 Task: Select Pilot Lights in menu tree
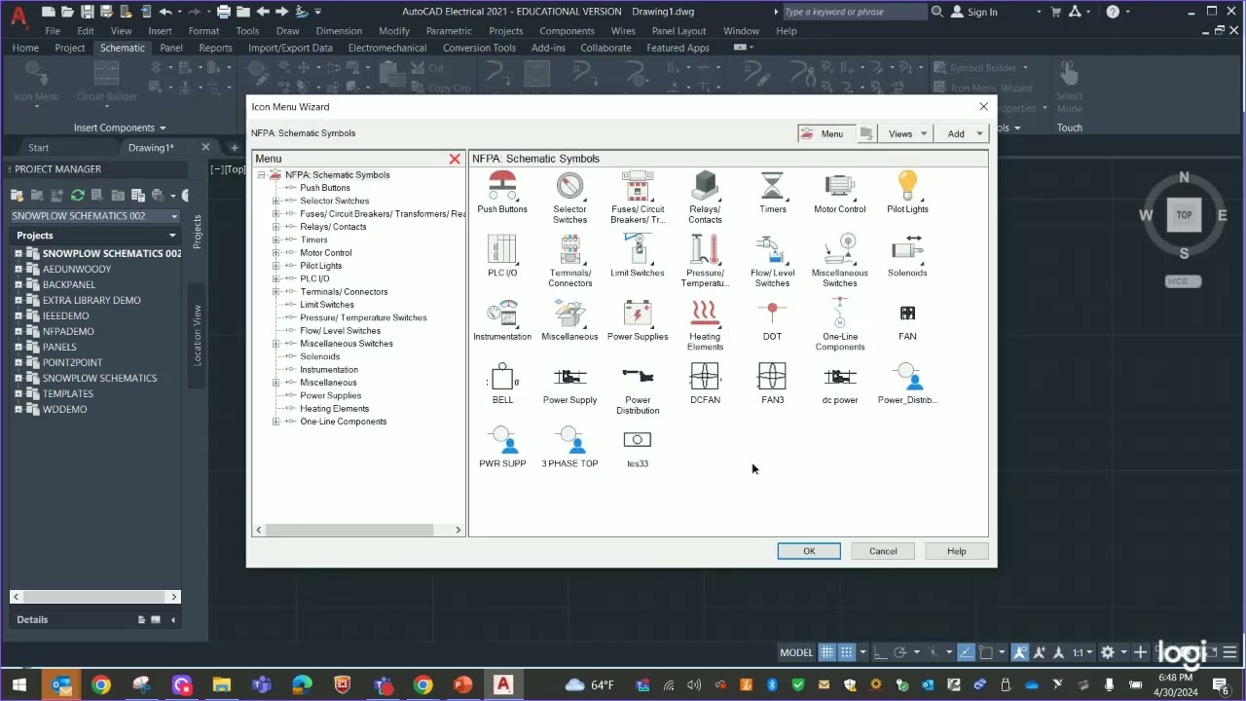[x=320, y=266]
